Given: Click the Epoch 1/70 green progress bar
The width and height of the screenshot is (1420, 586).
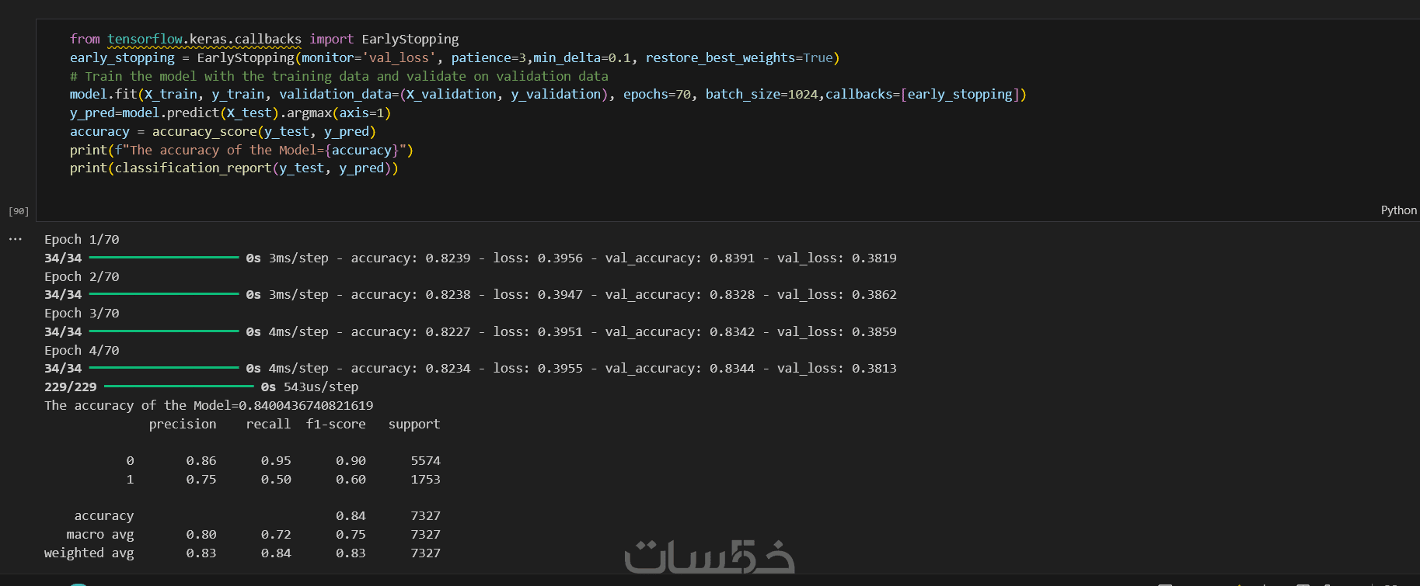Looking at the screenshot, I should 164,258.
